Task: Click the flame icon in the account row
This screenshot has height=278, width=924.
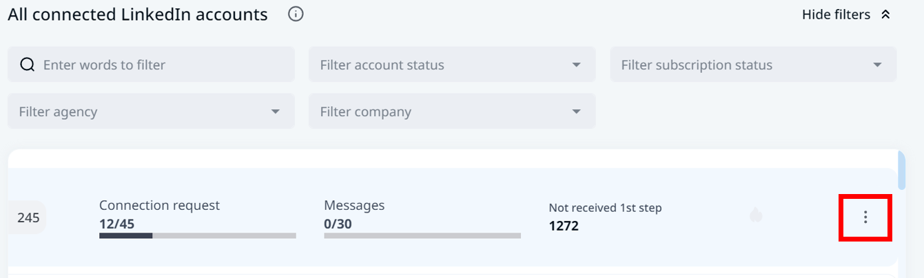Action: [756, 216]
